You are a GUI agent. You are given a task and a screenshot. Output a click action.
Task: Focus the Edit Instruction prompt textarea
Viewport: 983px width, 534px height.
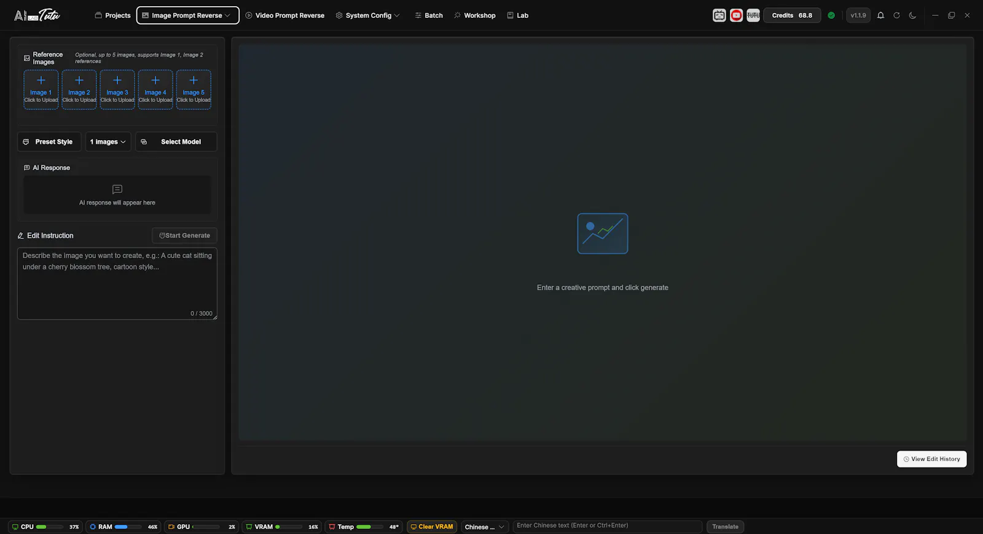tap(117, 283)
